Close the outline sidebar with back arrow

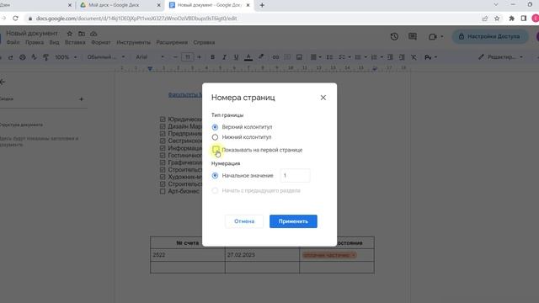pos(3,82)
